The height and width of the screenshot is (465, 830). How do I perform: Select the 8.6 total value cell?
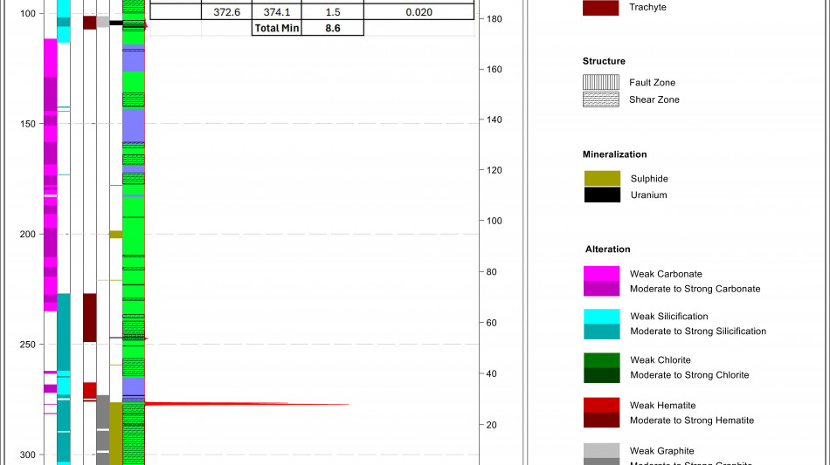coord(332,28)
